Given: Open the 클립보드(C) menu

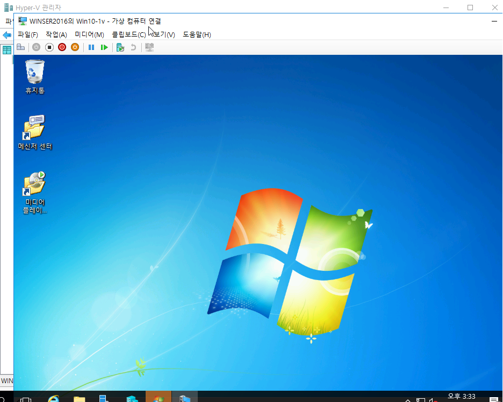Looking at the screenshot, I should tap(129, 34).
